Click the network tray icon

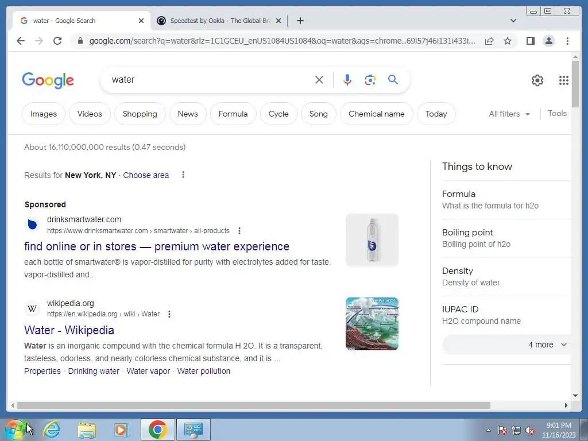point(516,431)
